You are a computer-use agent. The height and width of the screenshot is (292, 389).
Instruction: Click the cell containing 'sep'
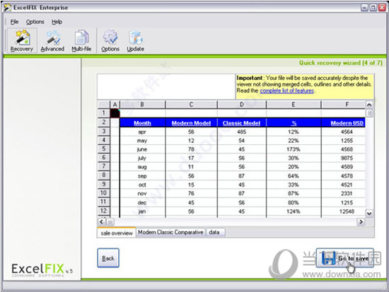pos(142,176)
